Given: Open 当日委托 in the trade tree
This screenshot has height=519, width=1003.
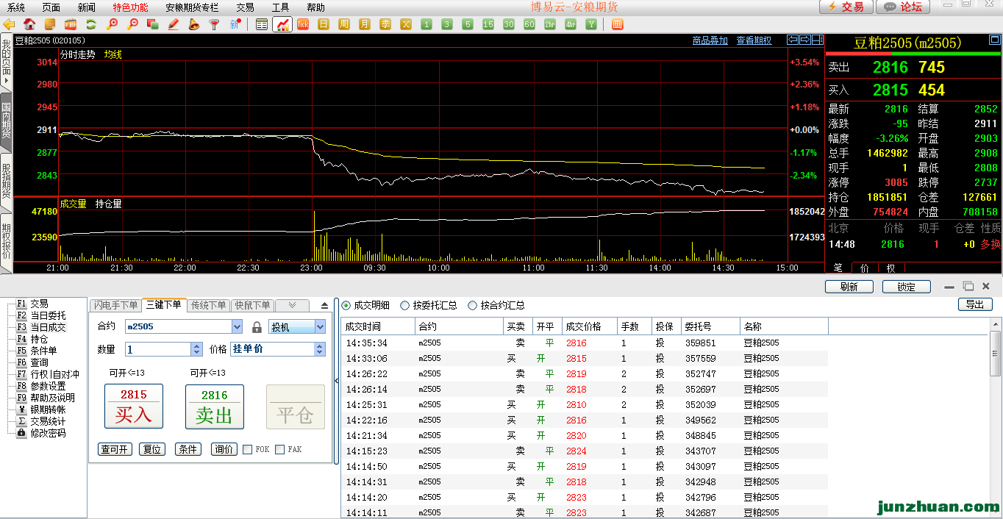Looking at the screenshot, I should coord(48,315).
